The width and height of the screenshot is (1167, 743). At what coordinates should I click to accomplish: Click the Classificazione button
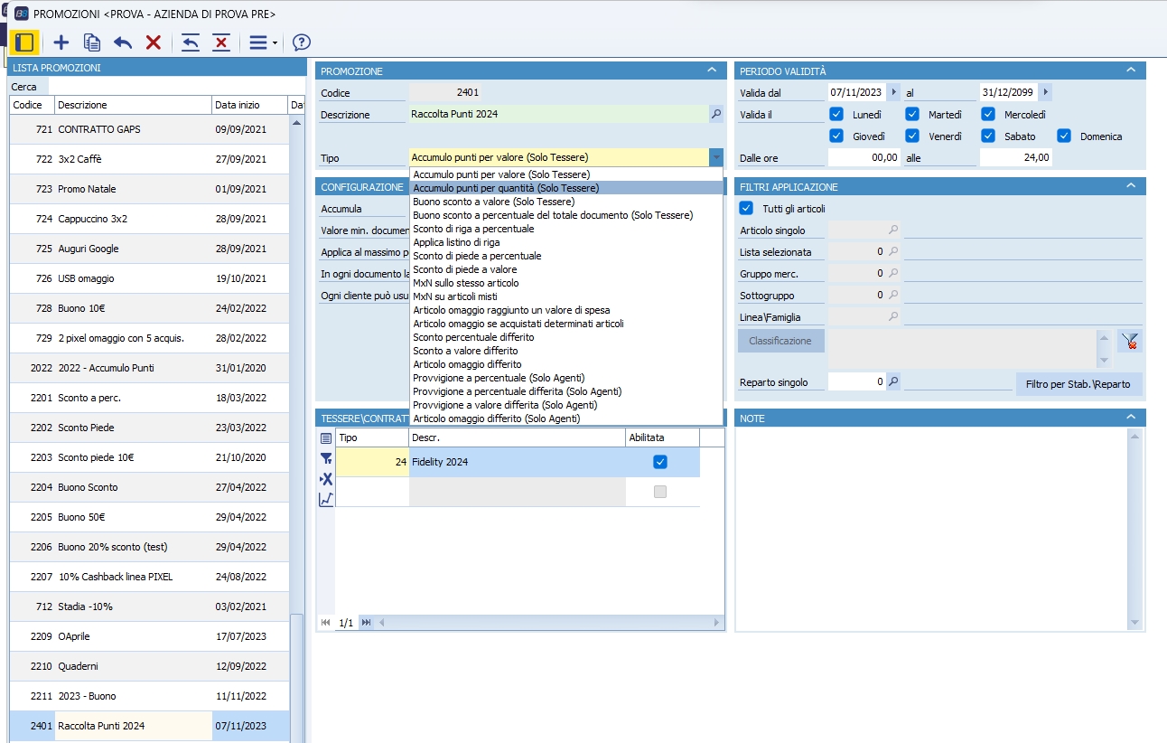(780, 341)
